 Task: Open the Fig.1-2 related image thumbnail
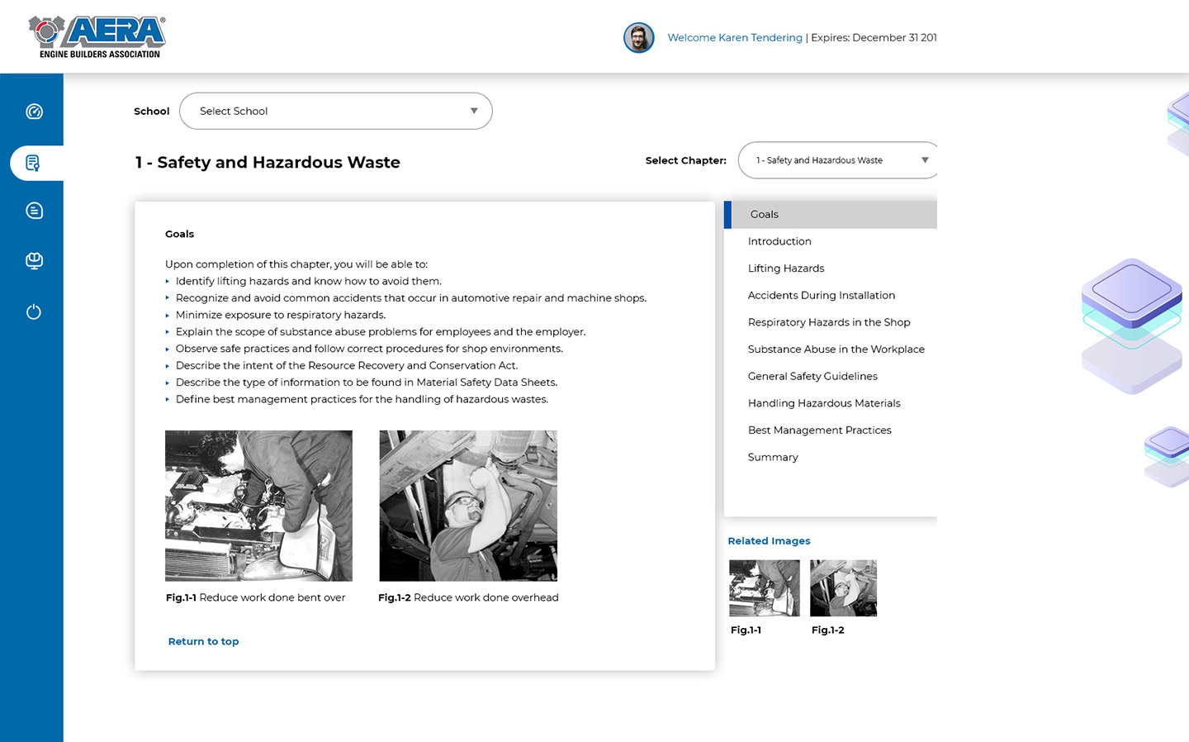point(843,588)
